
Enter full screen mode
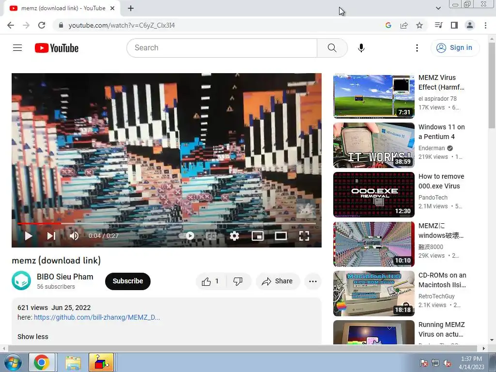click(x=304, y=236)
